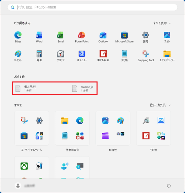Click Clipchamp icon in 創造性 category
This screenshot has height=193, width=185.
click(x=105, y=136)
